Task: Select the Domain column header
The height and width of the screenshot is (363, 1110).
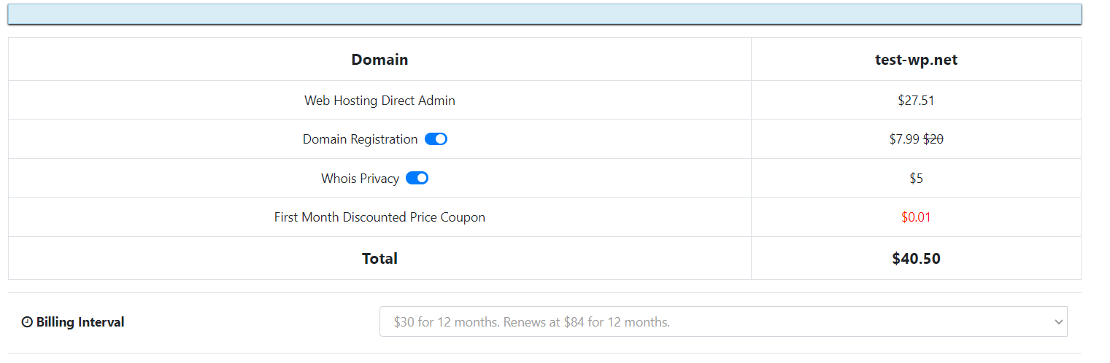Action: point(379,60)
